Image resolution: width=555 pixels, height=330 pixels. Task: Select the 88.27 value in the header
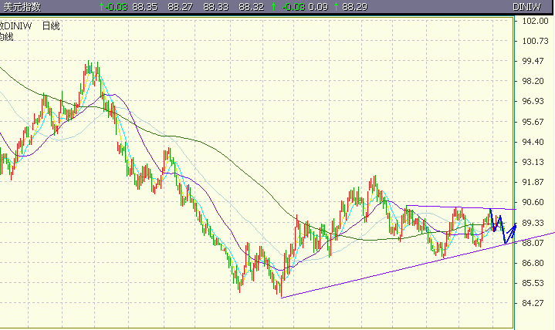(180, 7)
